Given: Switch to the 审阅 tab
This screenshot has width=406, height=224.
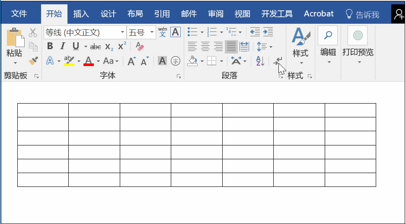Looking at the screenshot, I should (x=216, y=14).
